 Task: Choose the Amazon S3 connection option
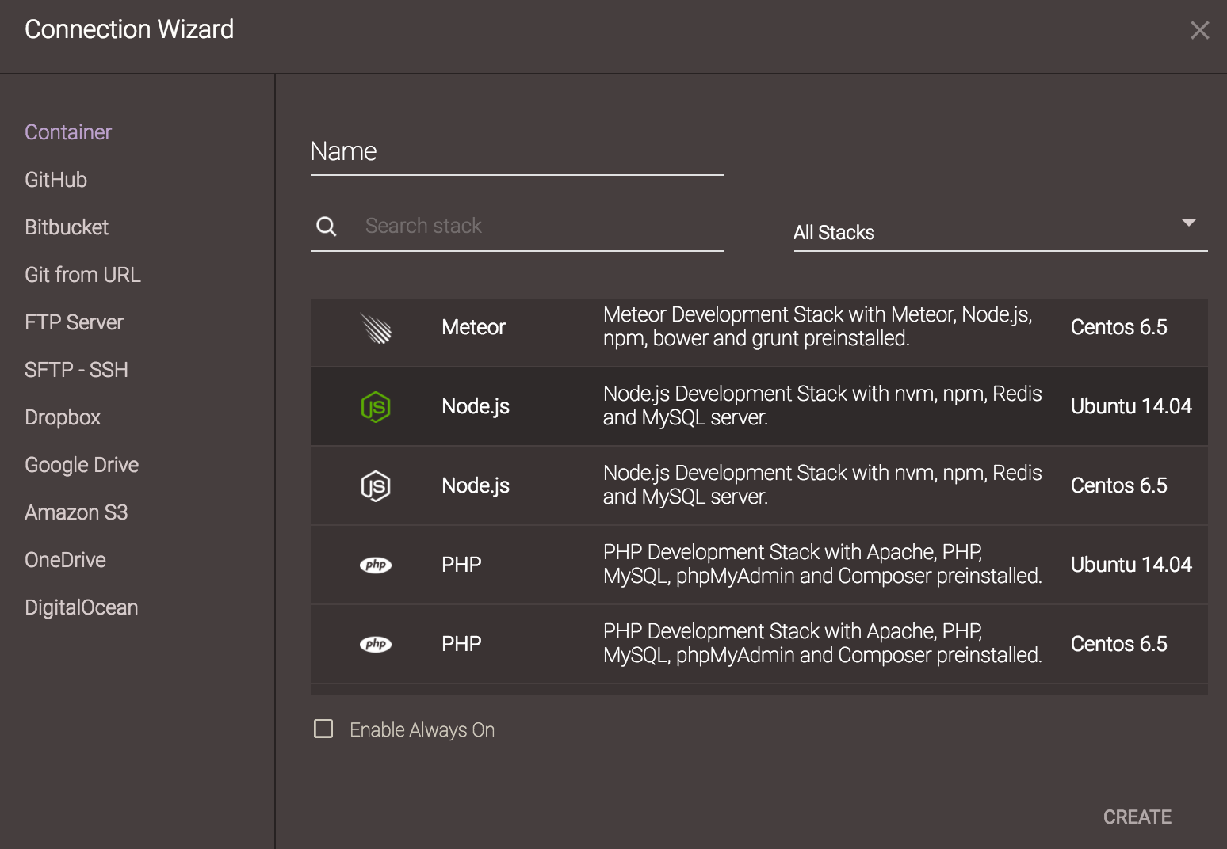[x=76, y=512]
